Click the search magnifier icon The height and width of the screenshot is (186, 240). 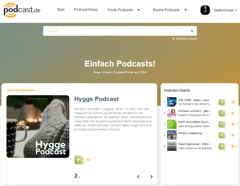coord(192,31)
